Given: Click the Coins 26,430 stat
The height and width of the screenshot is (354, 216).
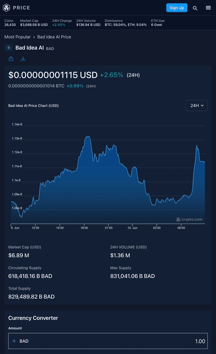Looking at the screenshot, I should 10,23.
